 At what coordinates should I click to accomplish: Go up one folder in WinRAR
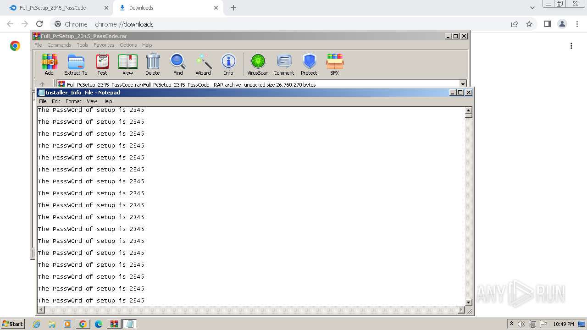click(x=42, y=84)
